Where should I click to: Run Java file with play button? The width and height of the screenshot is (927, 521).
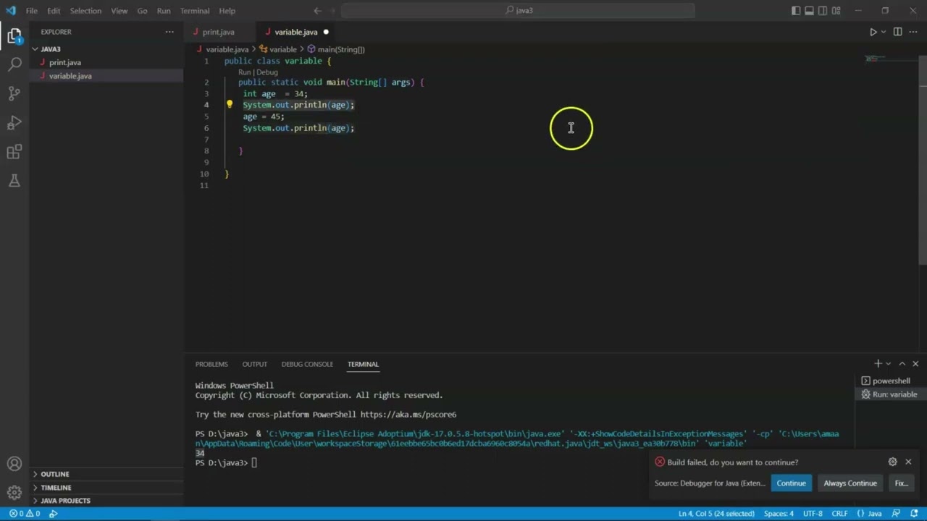click(873, 32)
